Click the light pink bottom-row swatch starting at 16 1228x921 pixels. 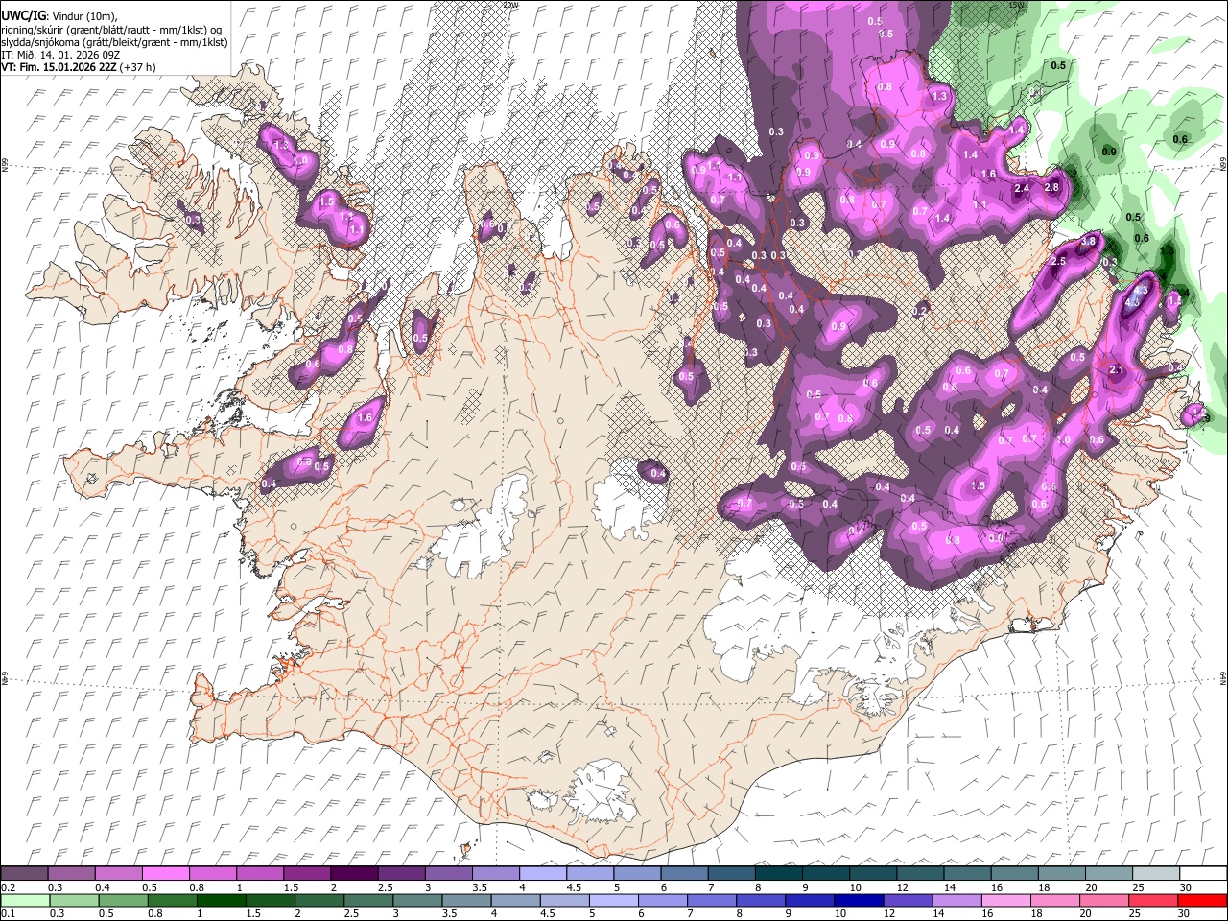click(1005, 900)
